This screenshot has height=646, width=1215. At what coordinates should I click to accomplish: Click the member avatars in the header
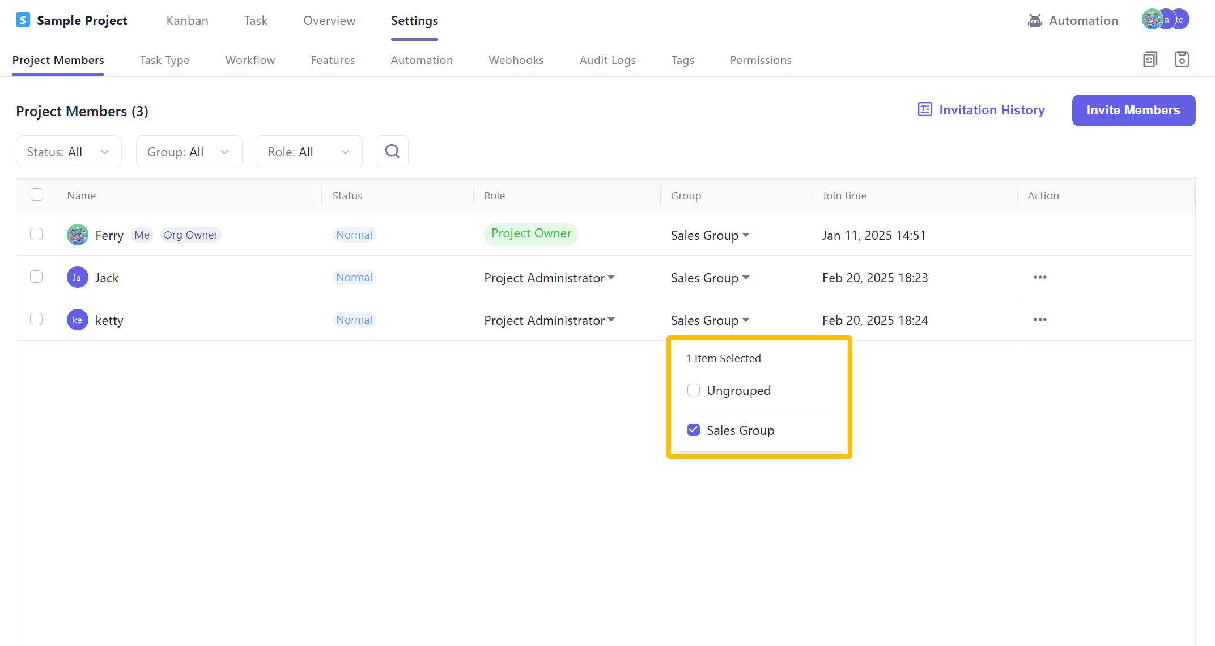(x=1165, y=19)
